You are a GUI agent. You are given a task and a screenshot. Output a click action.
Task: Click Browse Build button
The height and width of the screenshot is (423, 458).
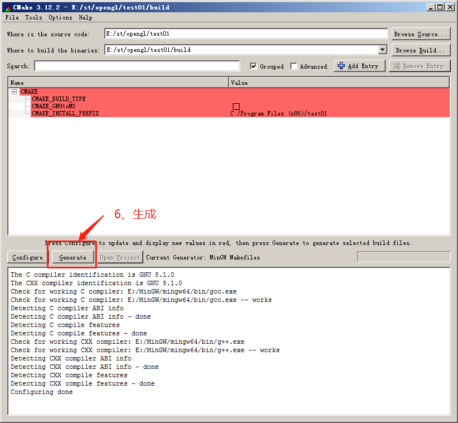point(421,50)
